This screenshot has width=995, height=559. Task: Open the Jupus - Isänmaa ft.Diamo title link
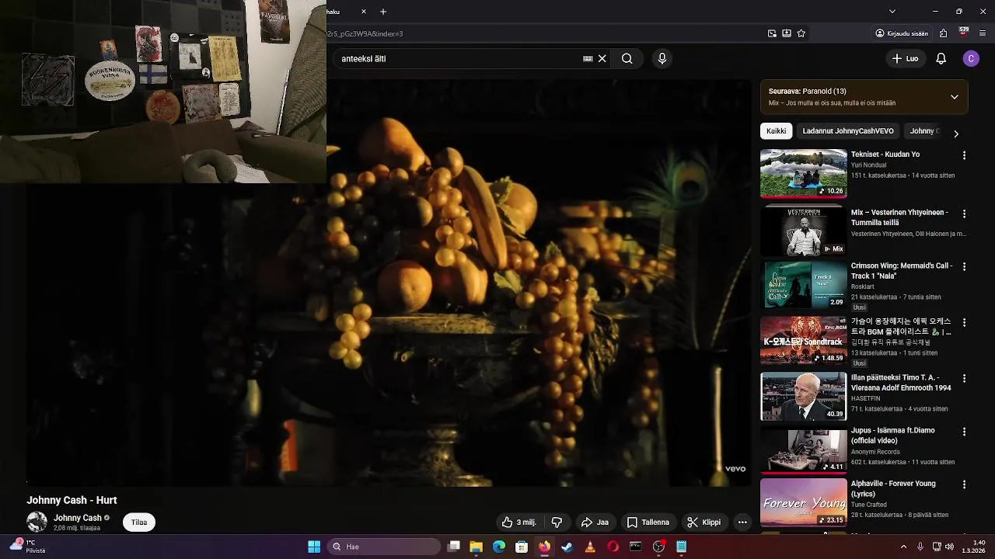pos(893,436)
